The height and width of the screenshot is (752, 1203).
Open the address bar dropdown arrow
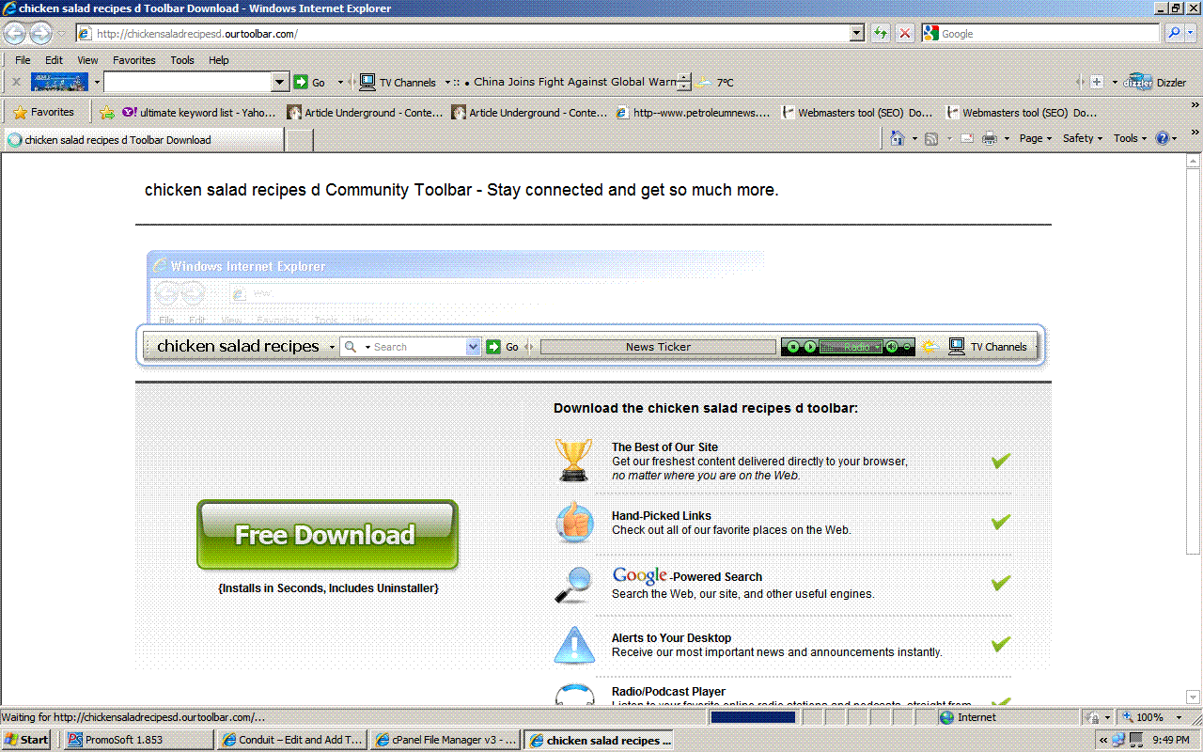pos(856,34)
